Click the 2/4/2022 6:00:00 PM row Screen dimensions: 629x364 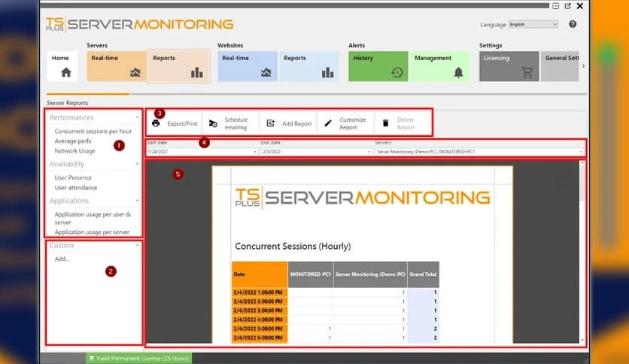click(336, 338)
